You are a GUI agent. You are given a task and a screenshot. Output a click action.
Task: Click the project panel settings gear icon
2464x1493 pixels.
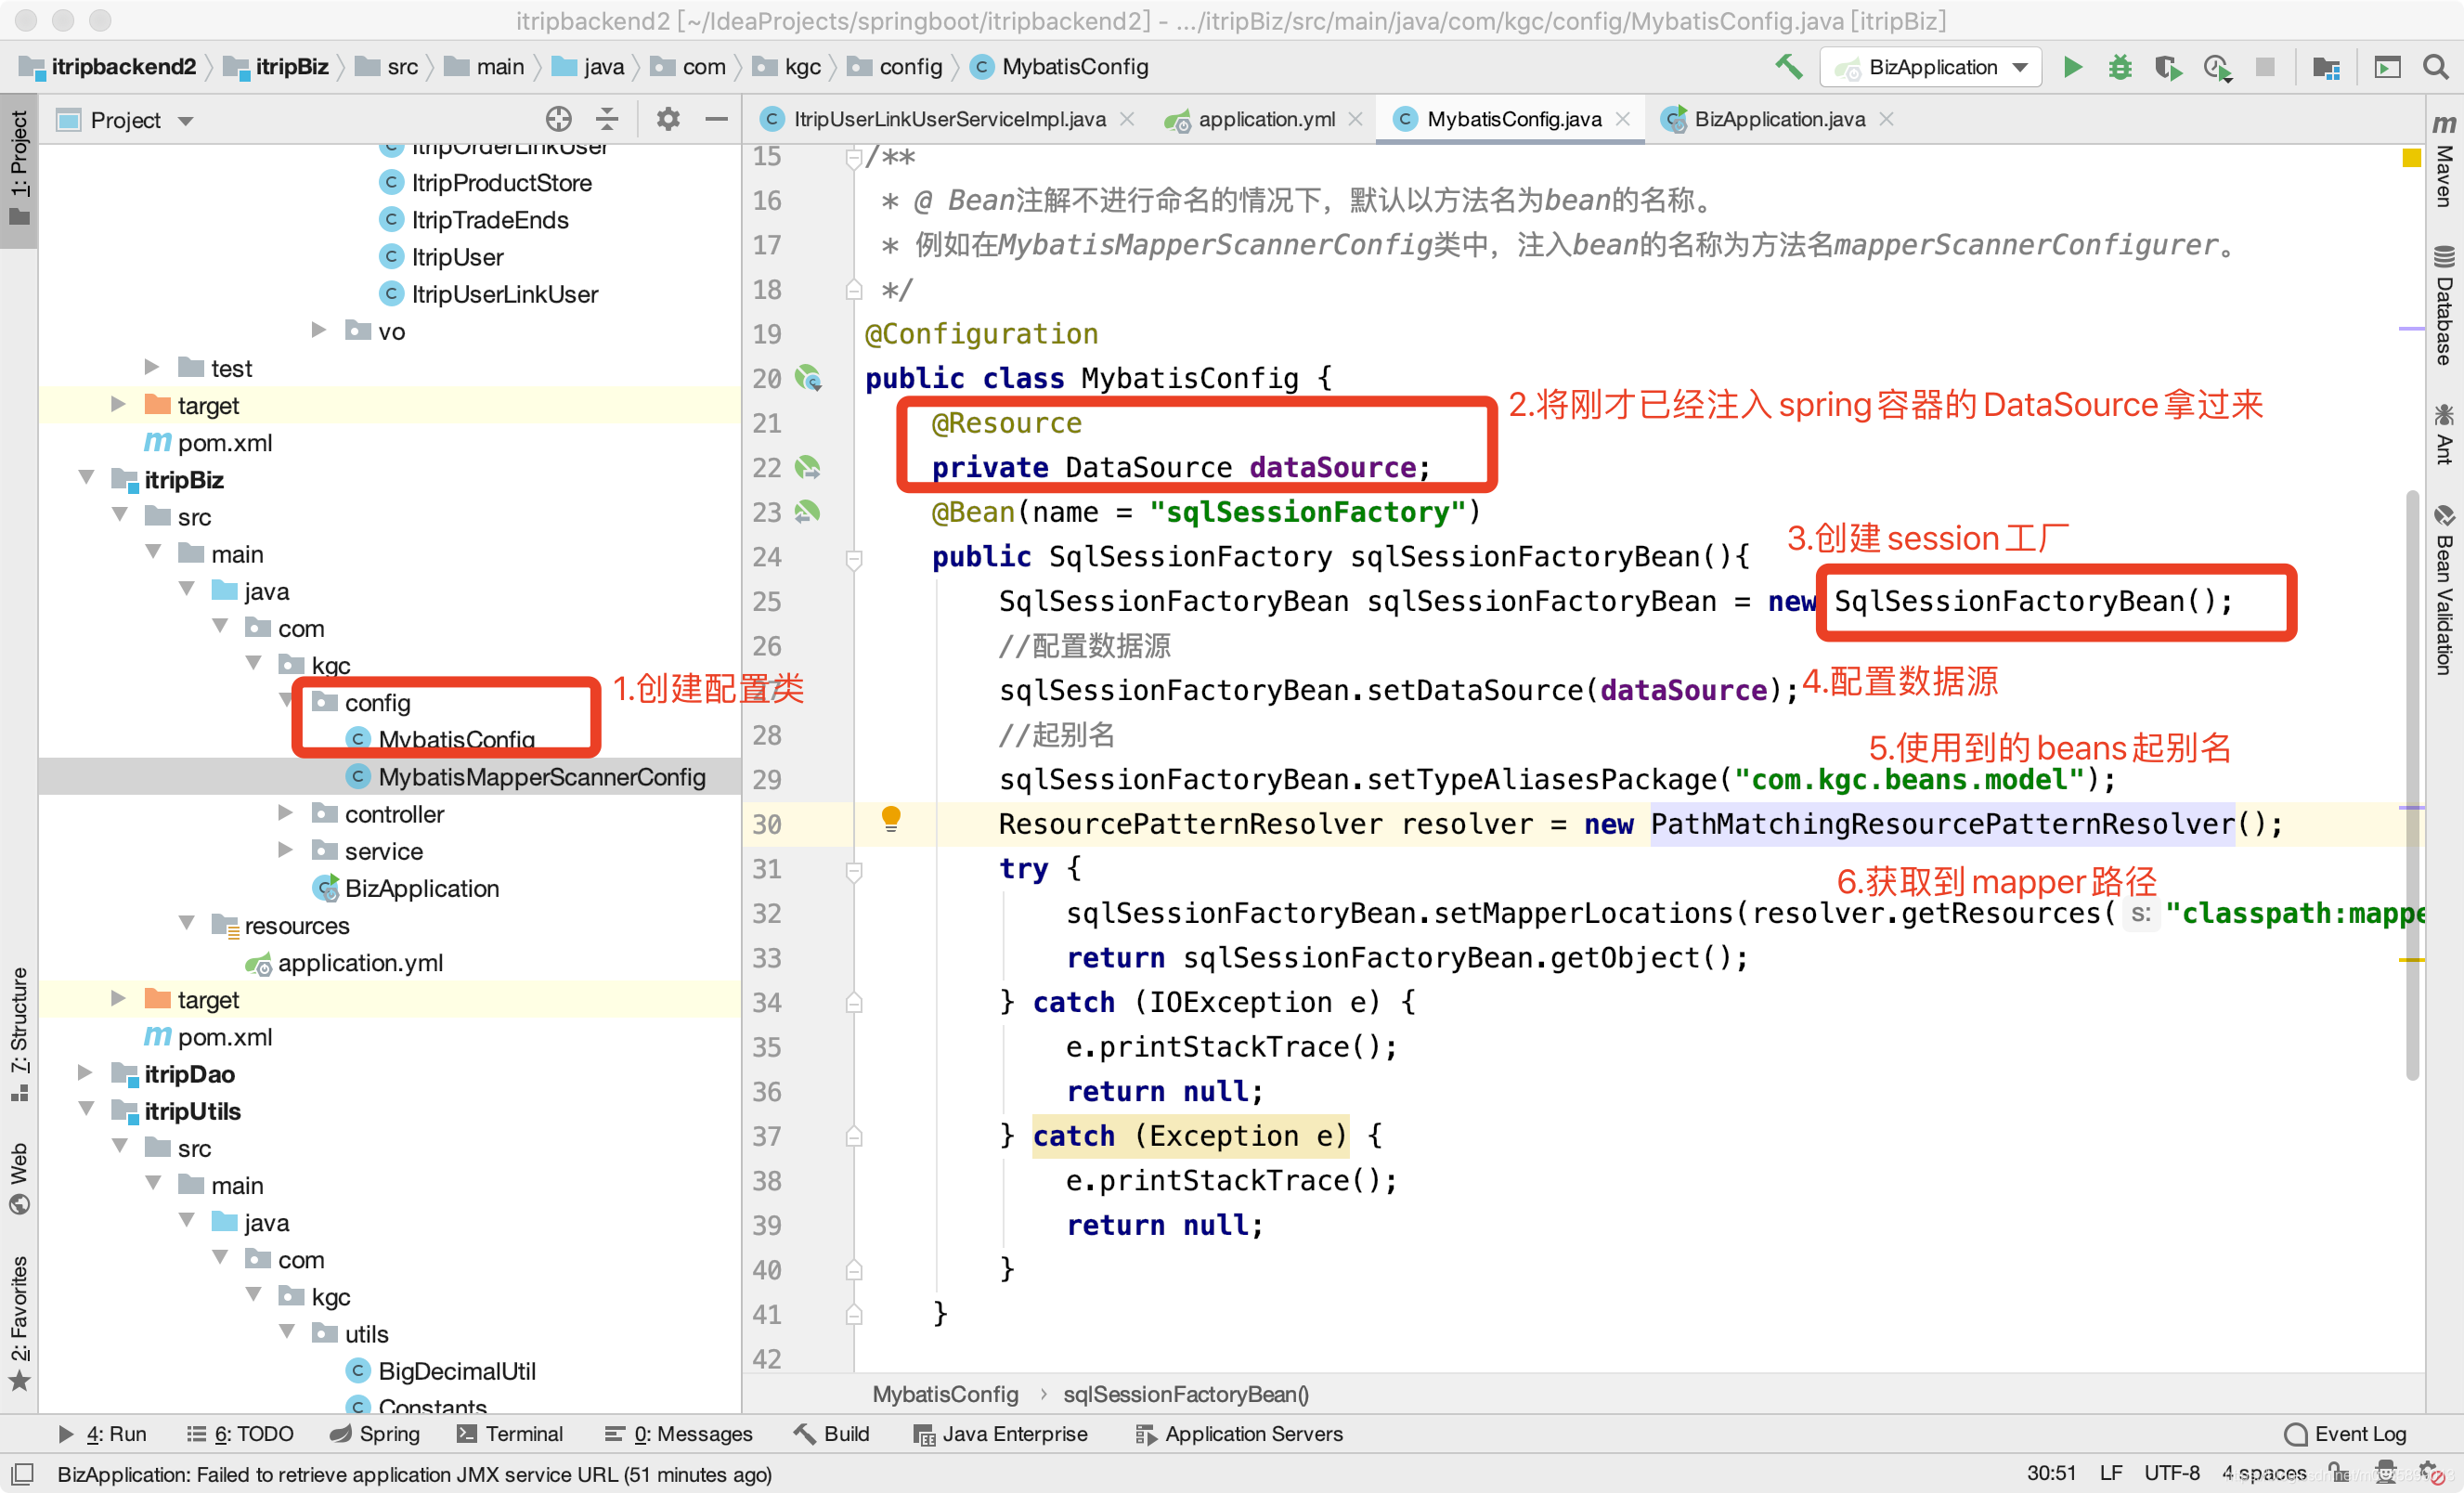pyautogui.click(x=667, y=120)
